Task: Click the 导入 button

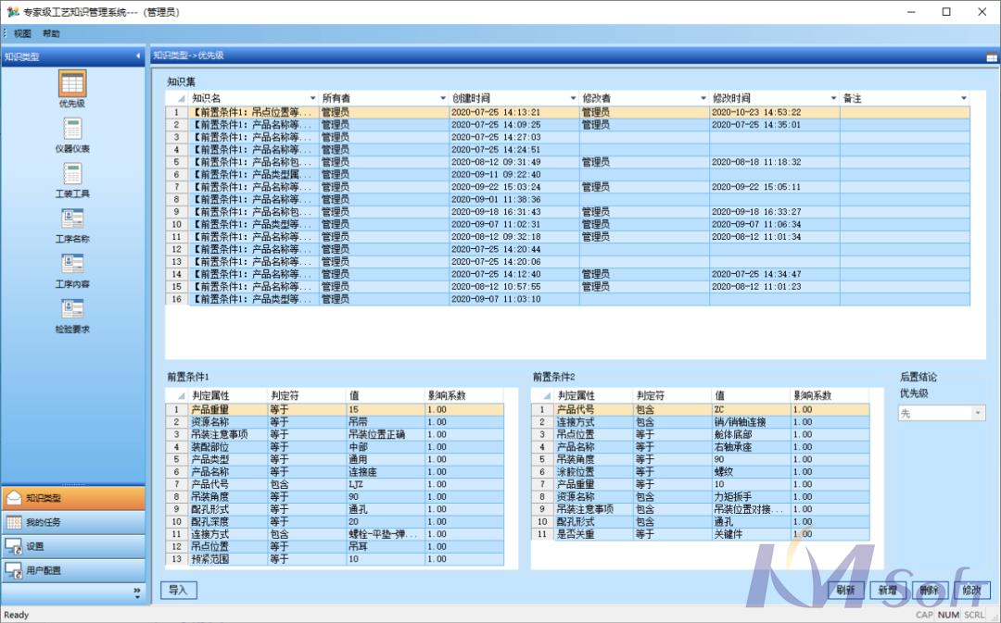Action: click(178, 591)
